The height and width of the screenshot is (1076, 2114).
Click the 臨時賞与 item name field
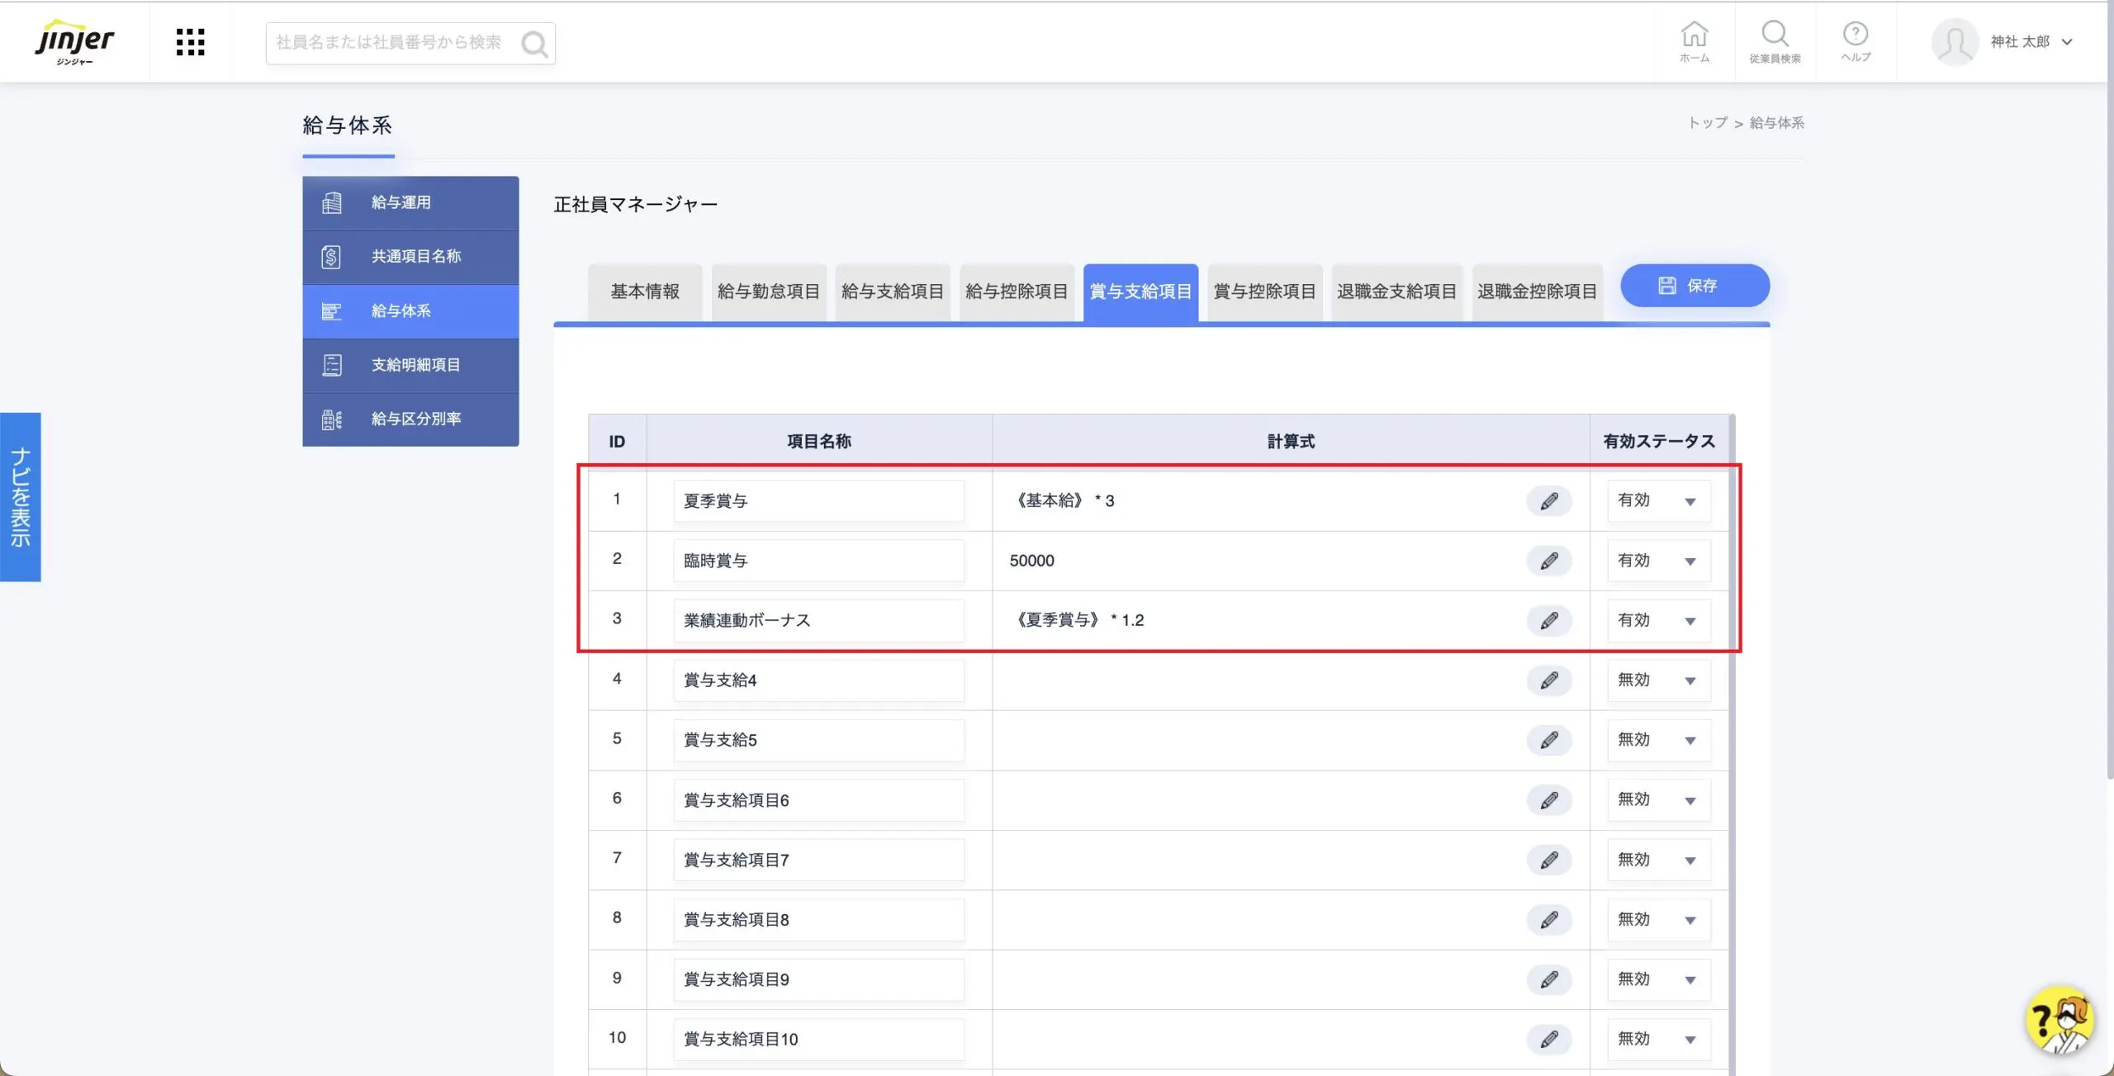pyautogui.click(x=818, y=561)
